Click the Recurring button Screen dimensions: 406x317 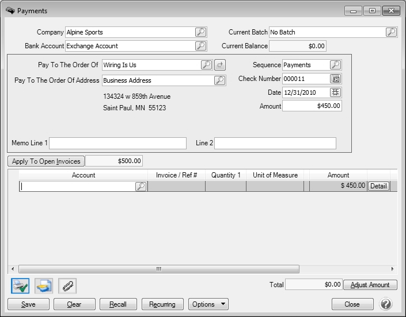(x=162, y=304)
